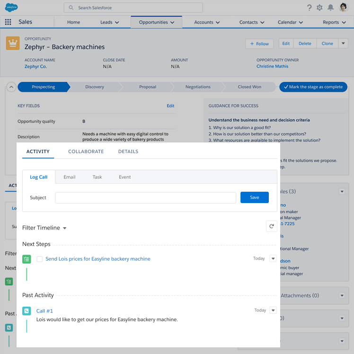Open more actions dropdown next to Clone
Screen dimensions: 354x354
pos(343,44)
